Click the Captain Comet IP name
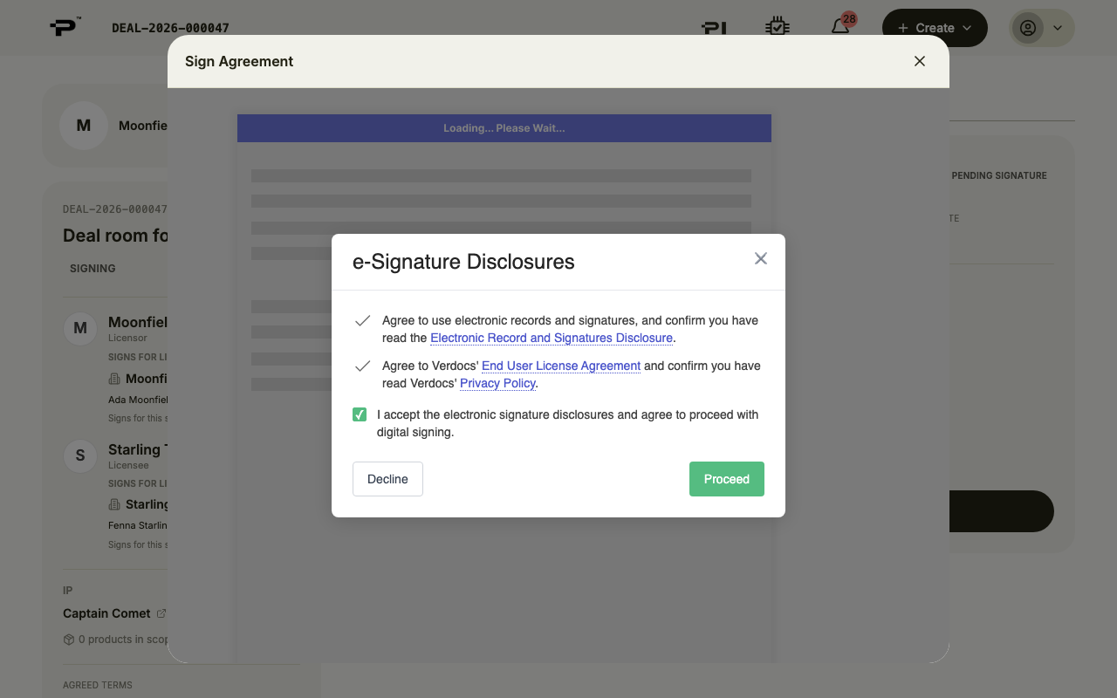 (x=106, y=613)
